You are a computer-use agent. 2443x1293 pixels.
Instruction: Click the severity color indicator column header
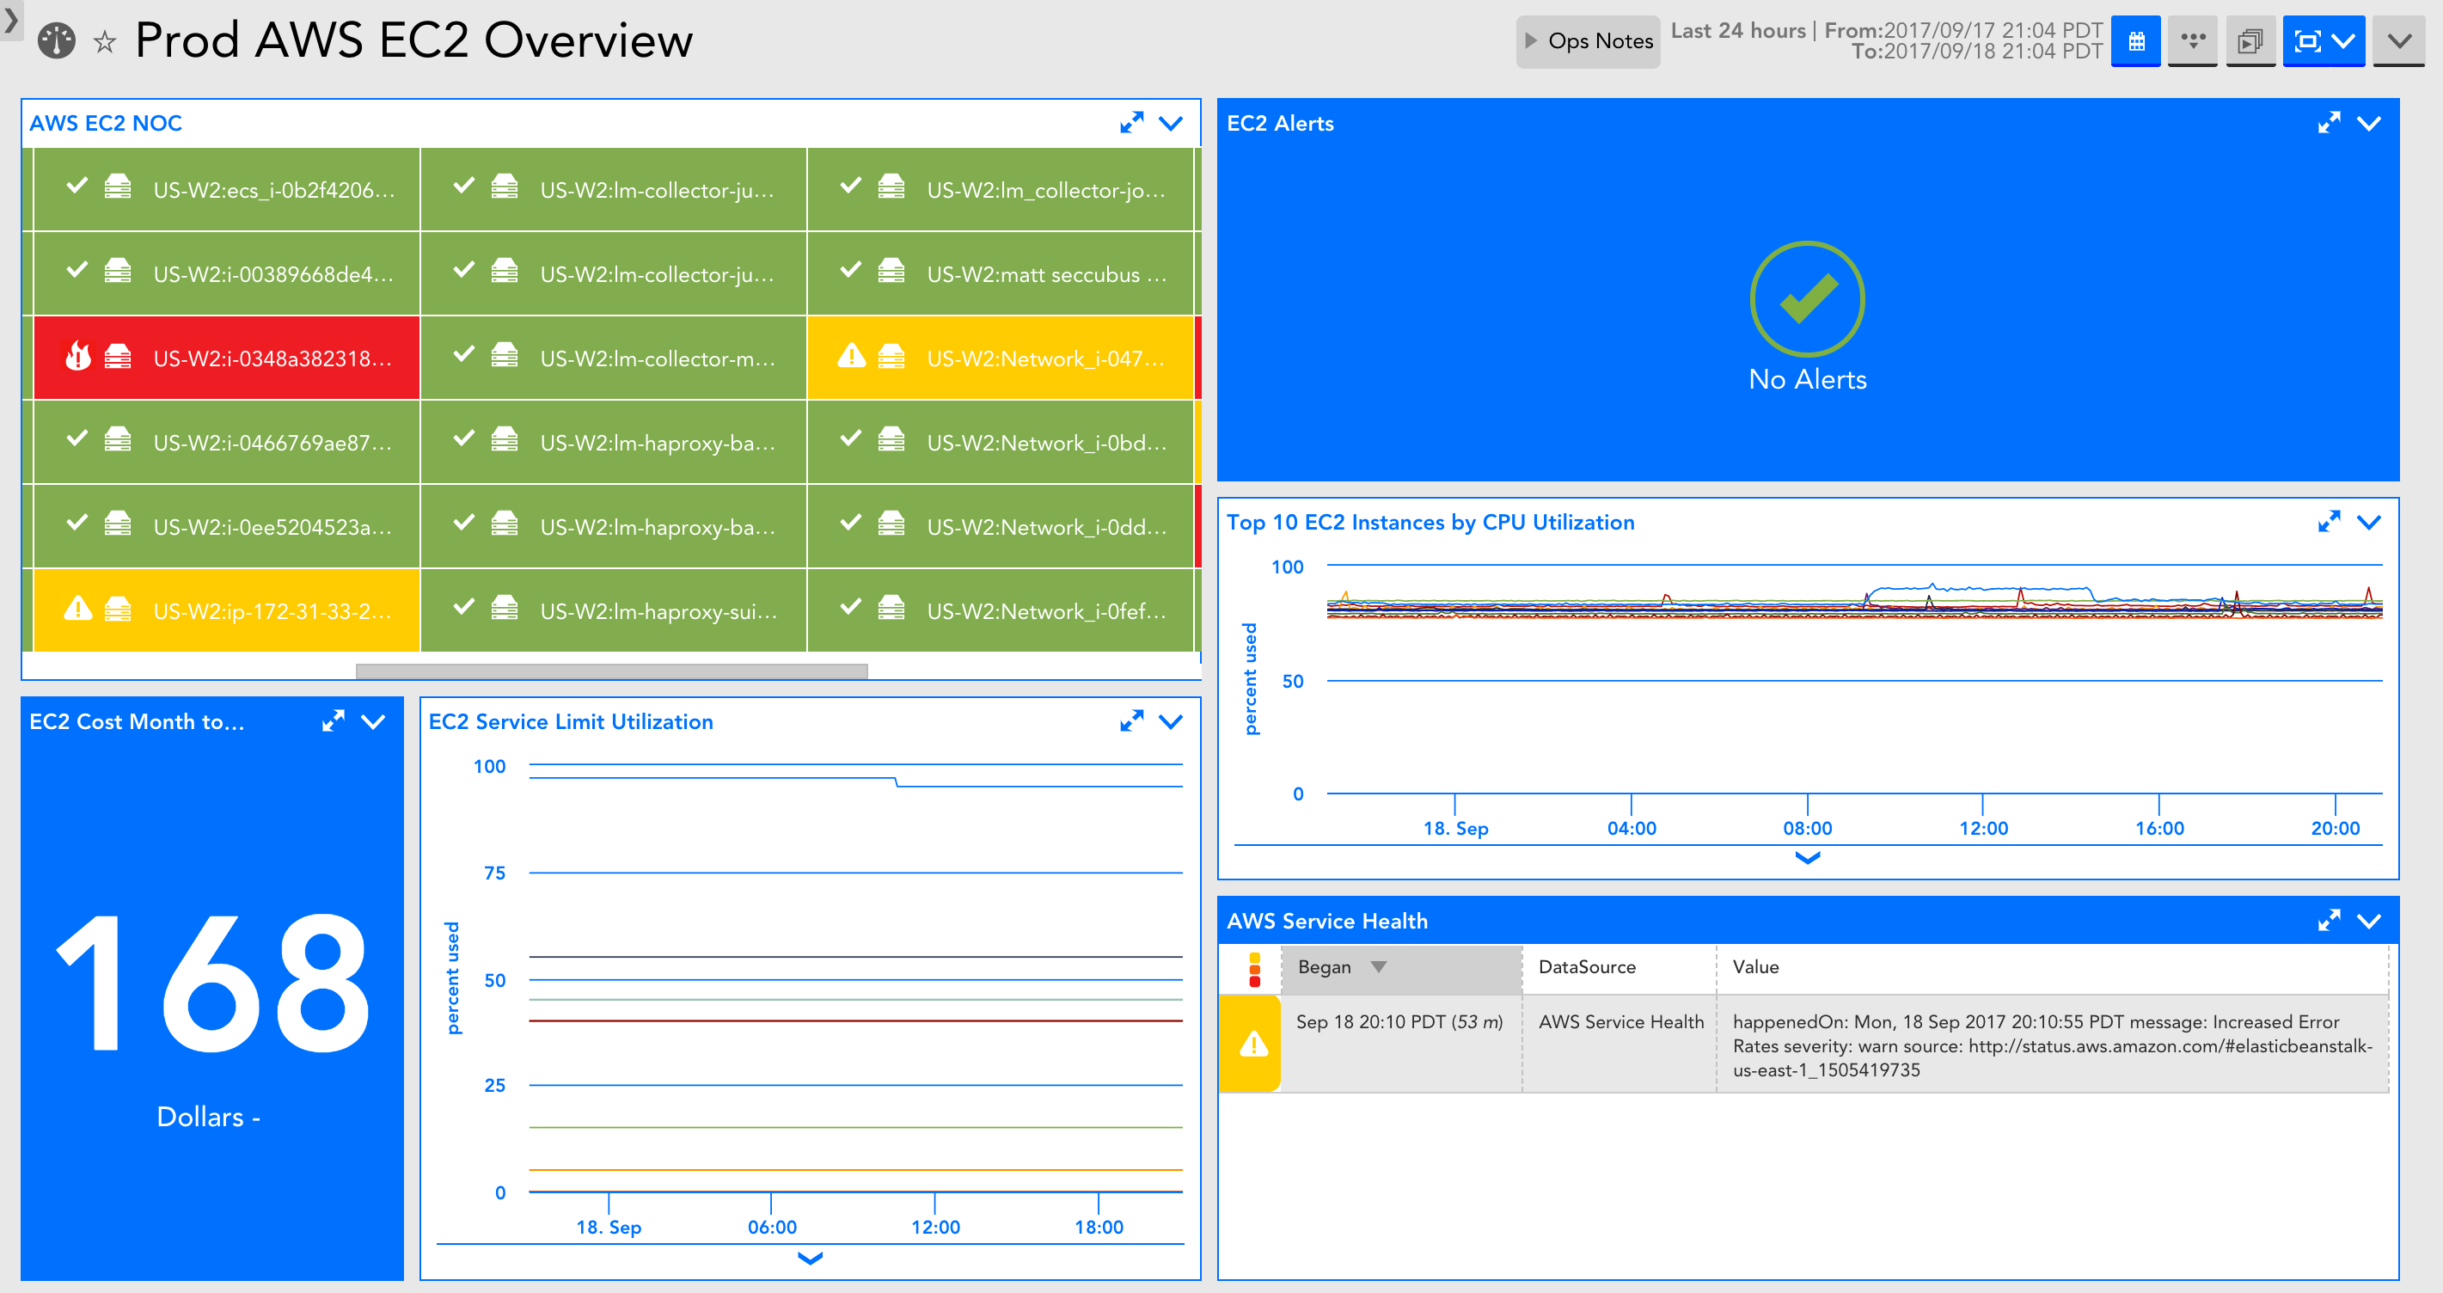pos(1255,970)
